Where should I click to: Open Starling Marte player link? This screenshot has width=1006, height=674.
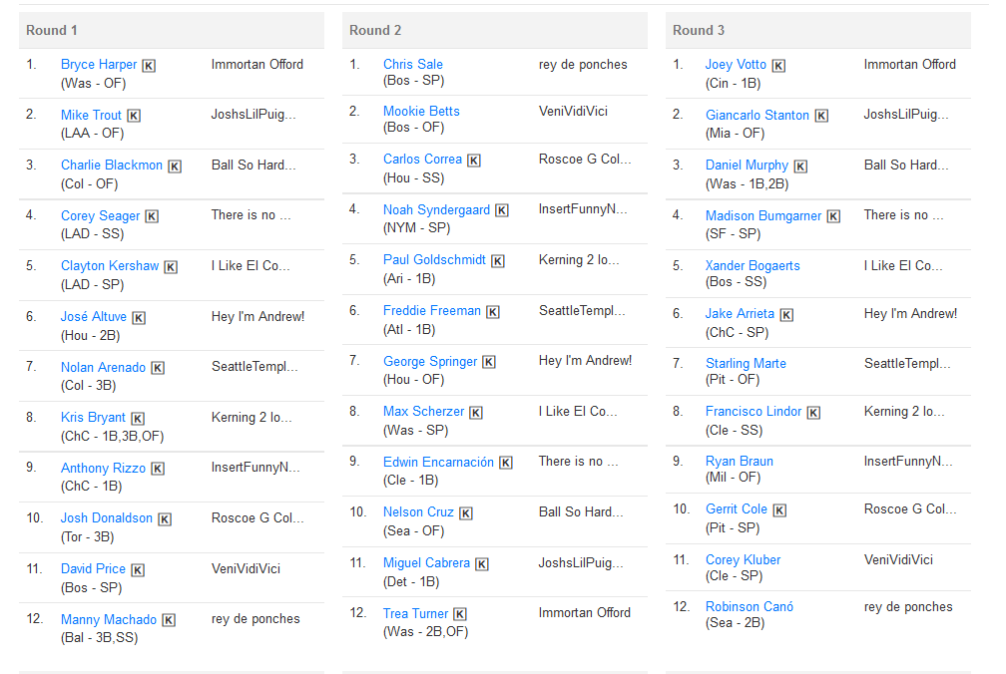click(x=746, y=363)
